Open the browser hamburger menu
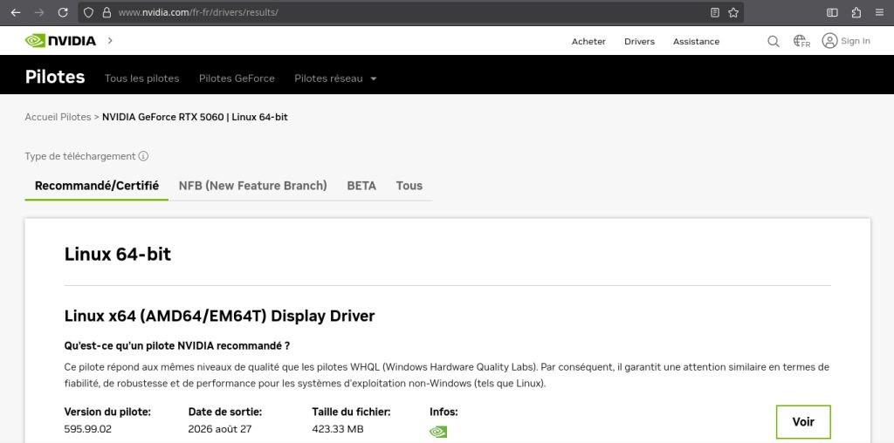This screenshot has height=443, width=894. (x=880, y=12)
